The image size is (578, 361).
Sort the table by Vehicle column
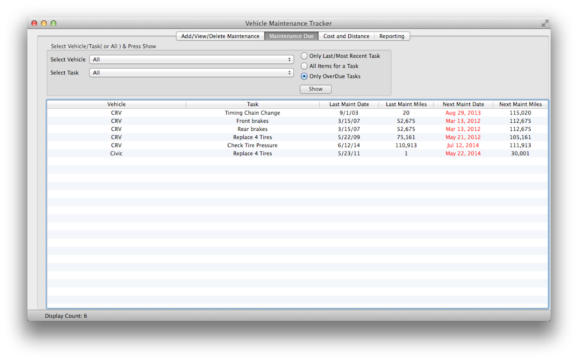pyautogui.click(x=116, y=104)
